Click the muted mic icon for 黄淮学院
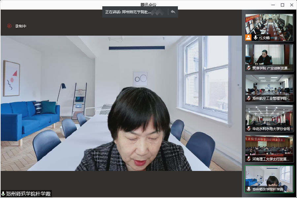Image resolution: width=297 pixels, height=198 pixels. tap(249, 68)
